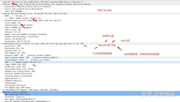Image resolution: width=180 pixels, height=102 pixels.
Task: Collapse Transmission Control Protocol section
Action: pyautogui.click(x=1, y=44)
